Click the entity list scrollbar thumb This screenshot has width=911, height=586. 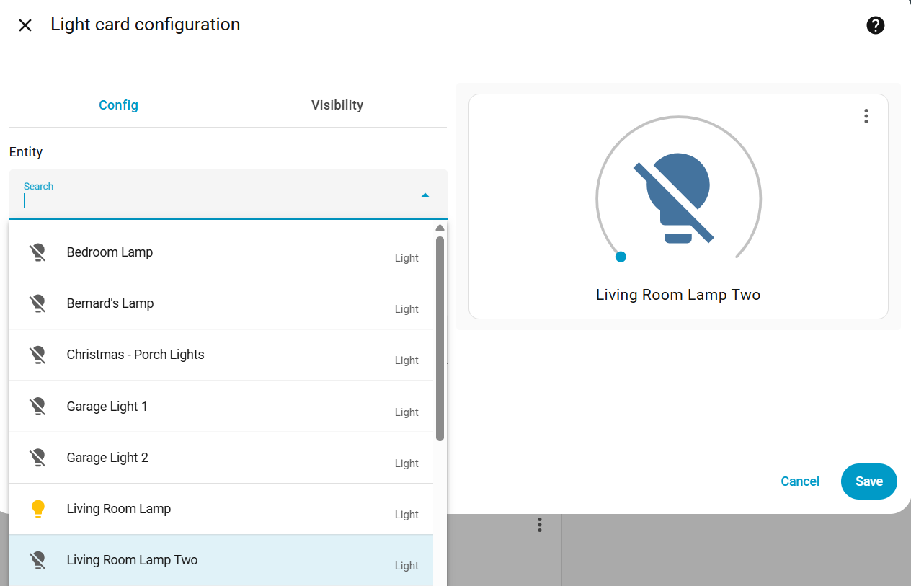440,332
